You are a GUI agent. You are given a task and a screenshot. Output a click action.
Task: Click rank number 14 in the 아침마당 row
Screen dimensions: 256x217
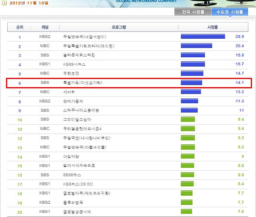pyautogui.click(x=20, y=157)
